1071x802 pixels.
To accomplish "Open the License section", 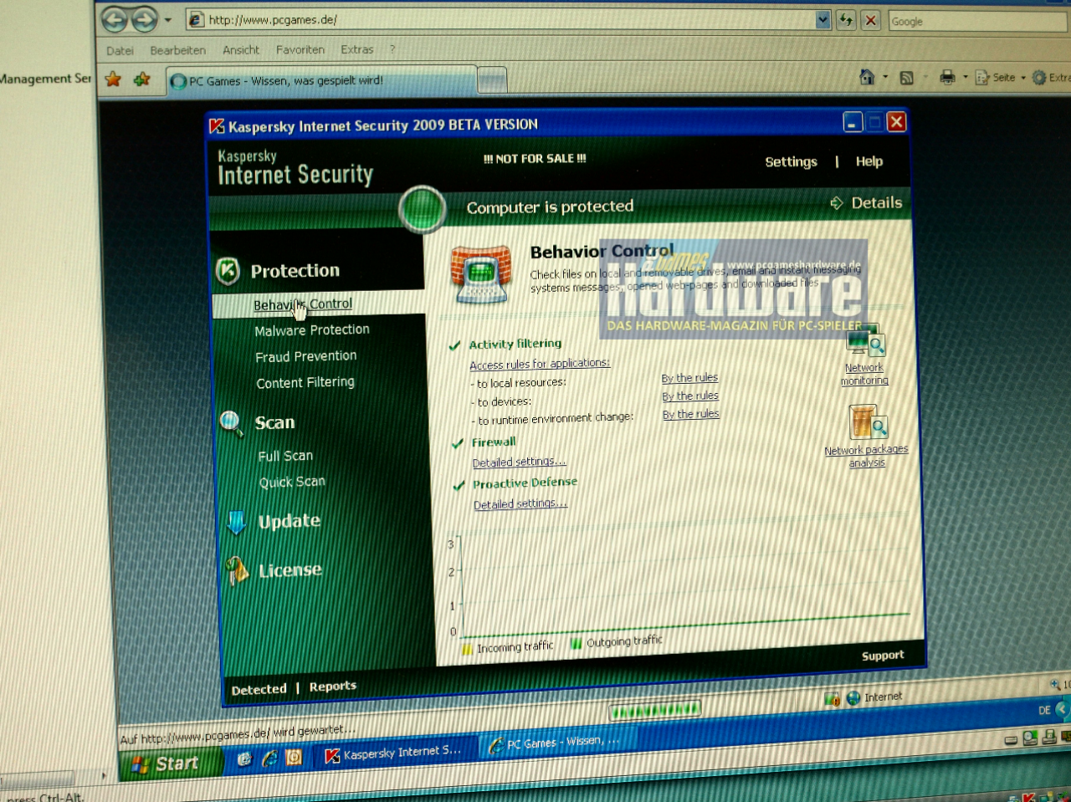I will click(290, 570).
